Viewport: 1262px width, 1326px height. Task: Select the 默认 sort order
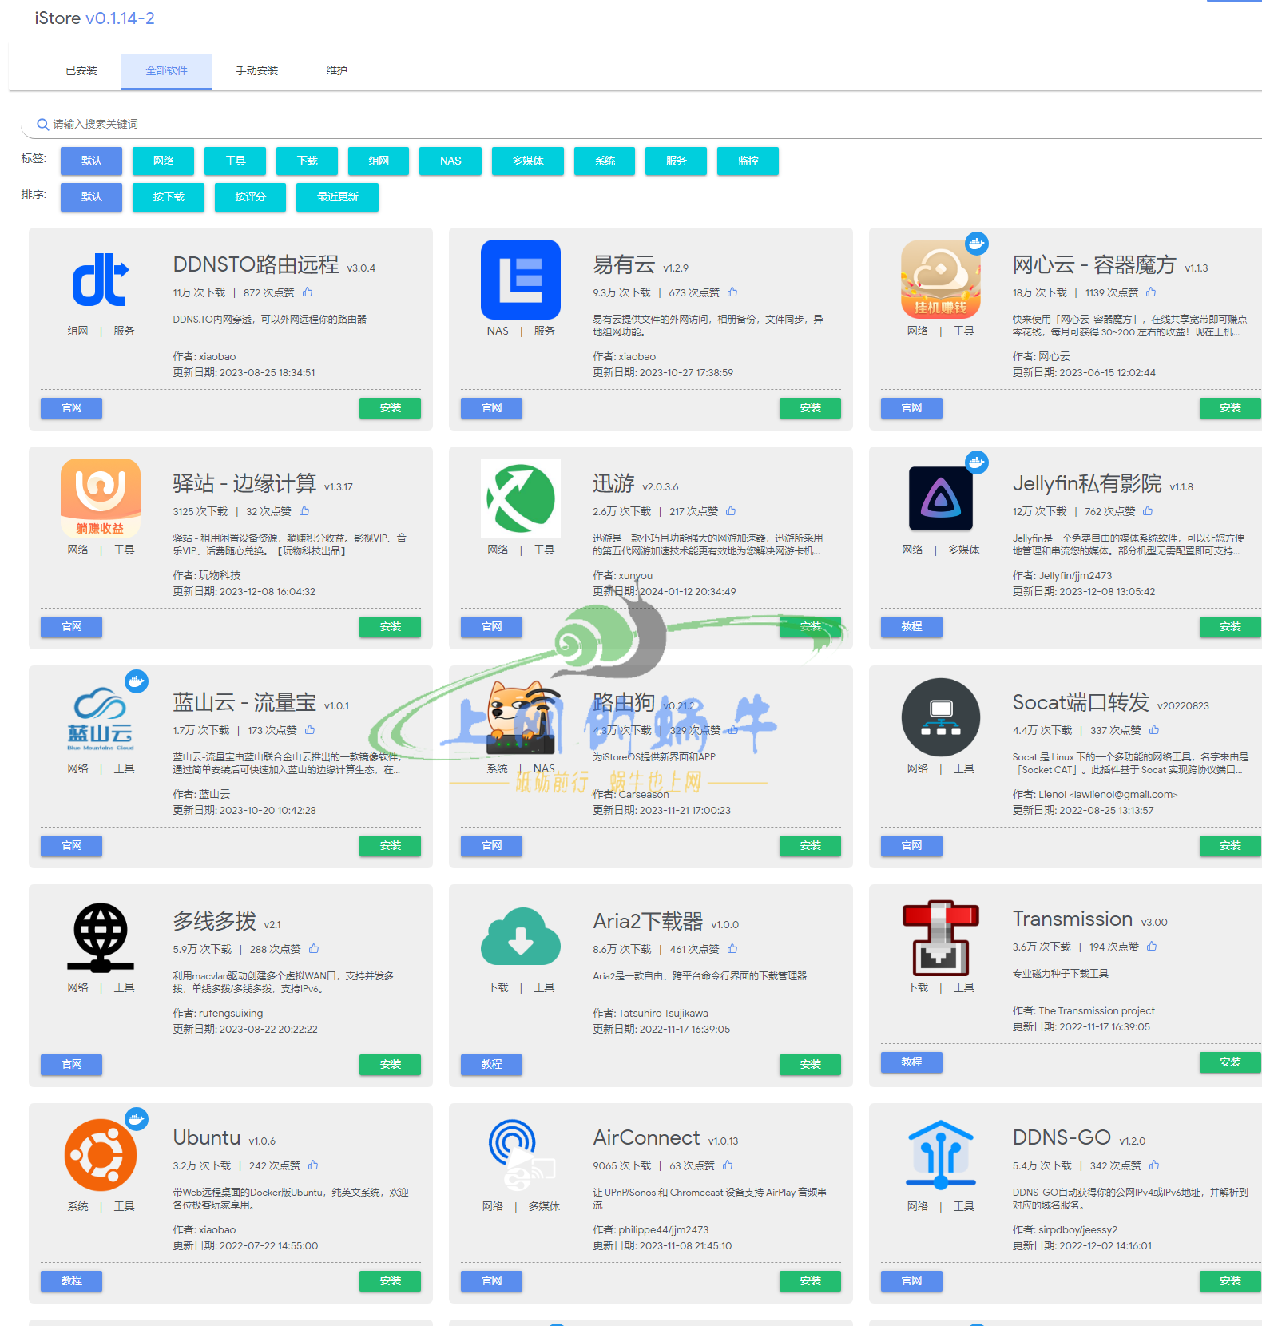coord(92,197)
